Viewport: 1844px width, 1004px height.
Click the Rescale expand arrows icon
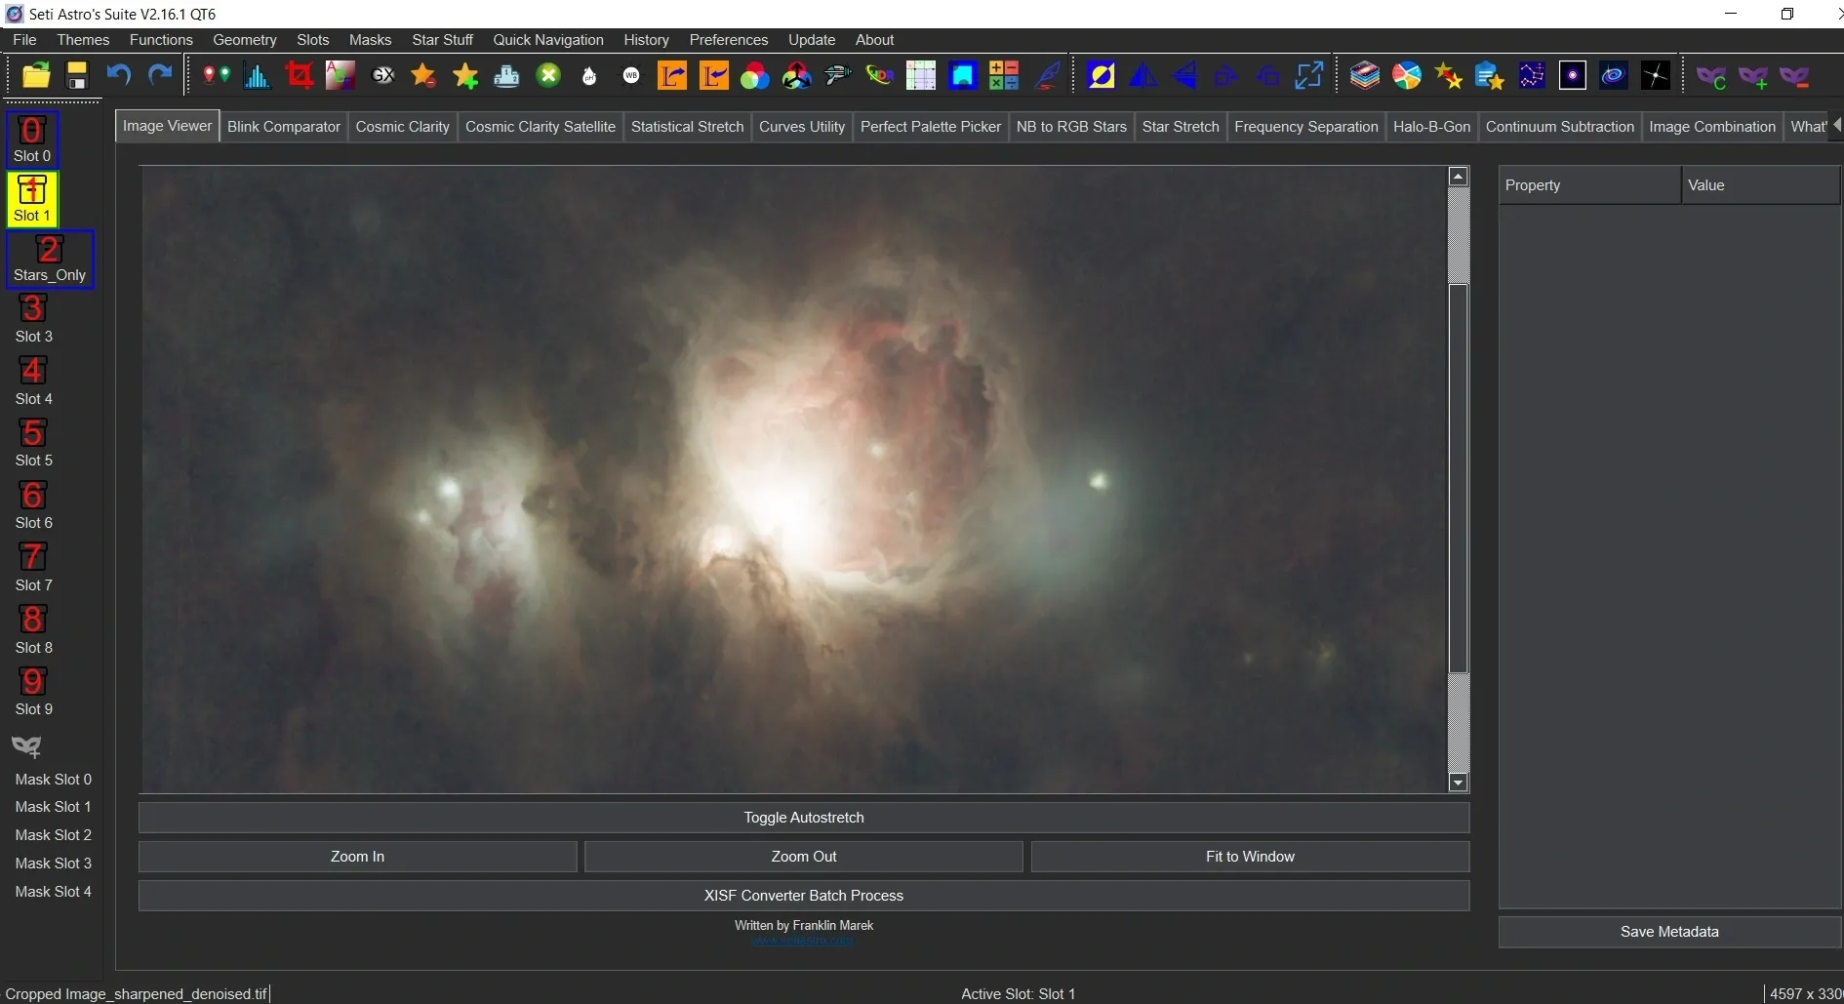click(1308, 75)
